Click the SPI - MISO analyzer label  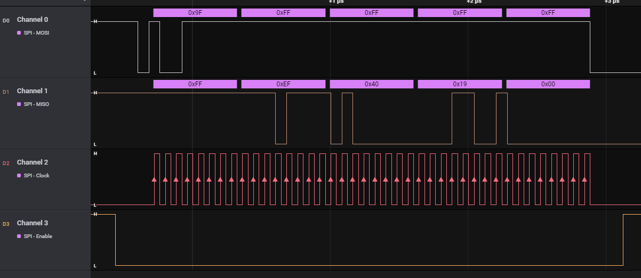pos(37,104)
